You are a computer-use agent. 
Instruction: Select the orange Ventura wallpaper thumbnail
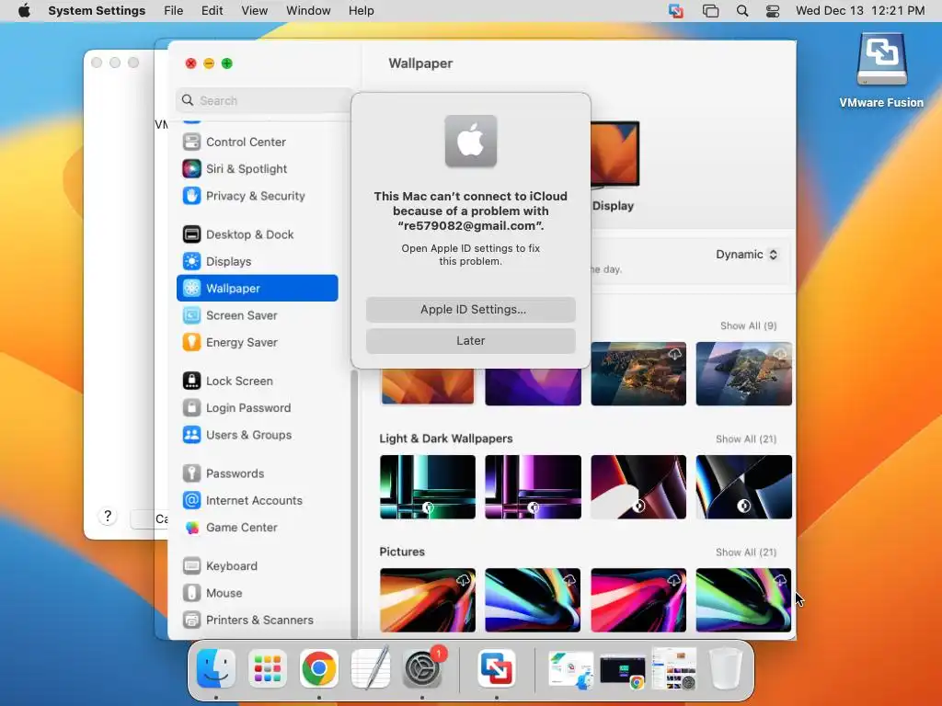click(428, 387)
